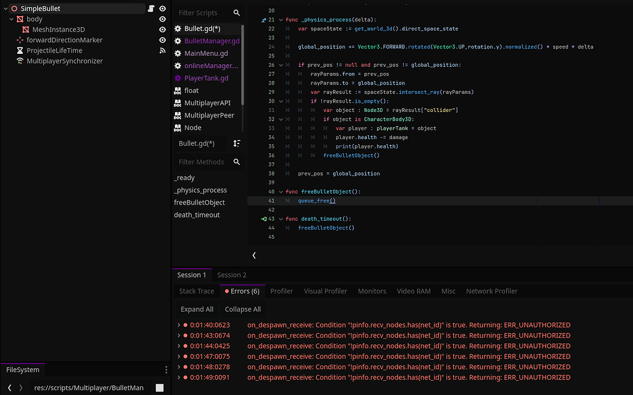Open the Profiler tab
633x395 pixels.
pyautogui.click(x=281, y=291)
